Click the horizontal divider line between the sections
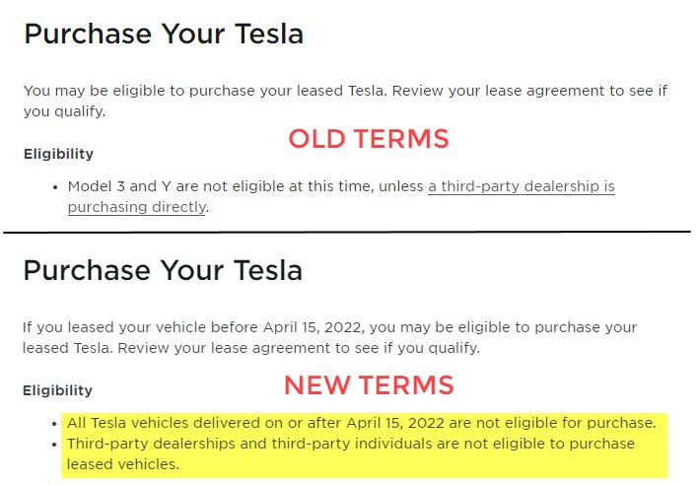The width and height of the screenshot is (698, 485). click(x=345, y=233)
